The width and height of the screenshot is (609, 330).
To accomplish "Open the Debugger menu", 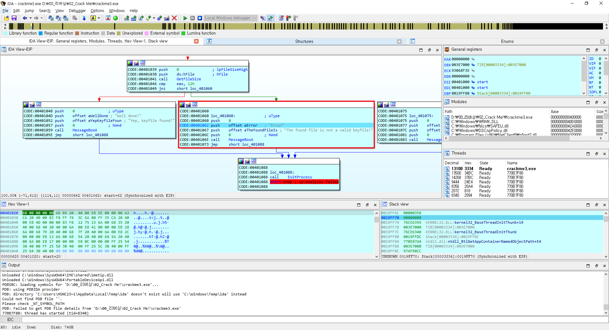I will [x=77, y=10].
